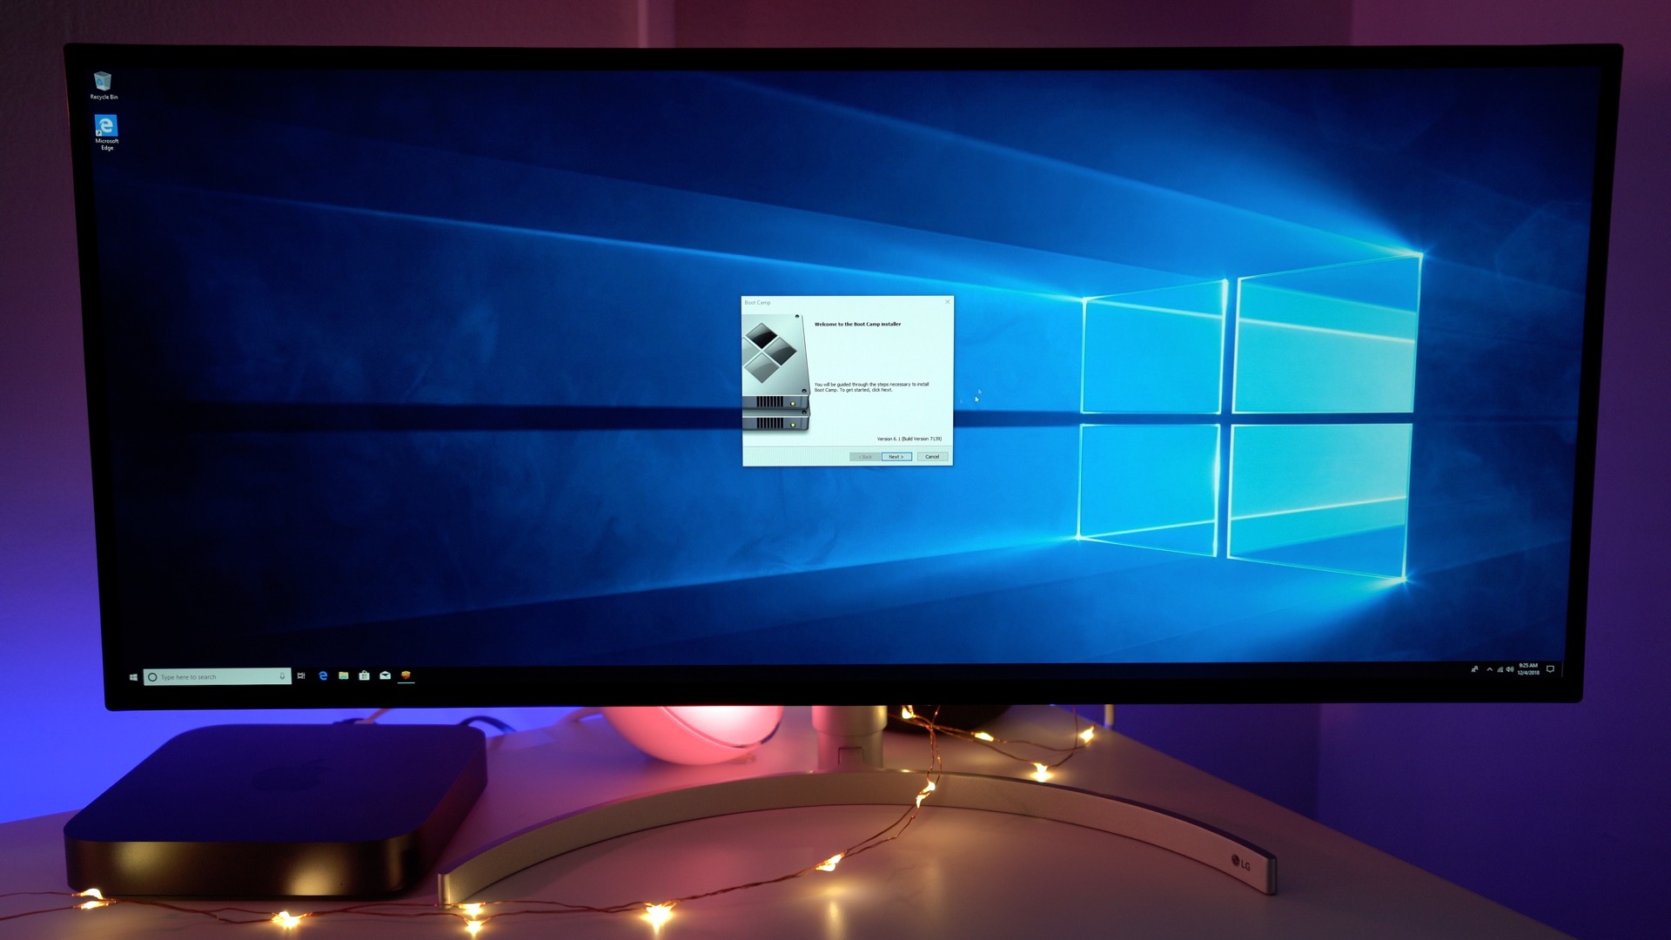Image resolution: width=1671 pixels, height=940 pixels.
Task: Open File Explorer from taskbar
Action: [344, 676]
